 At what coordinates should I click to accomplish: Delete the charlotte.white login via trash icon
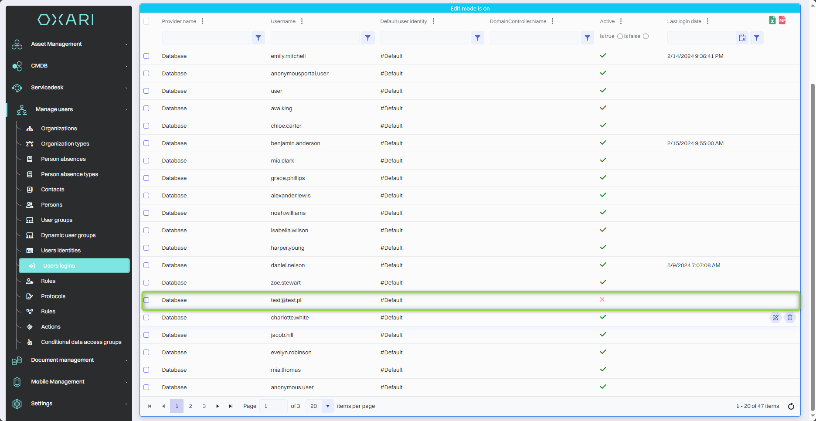(x=790, y=318)
